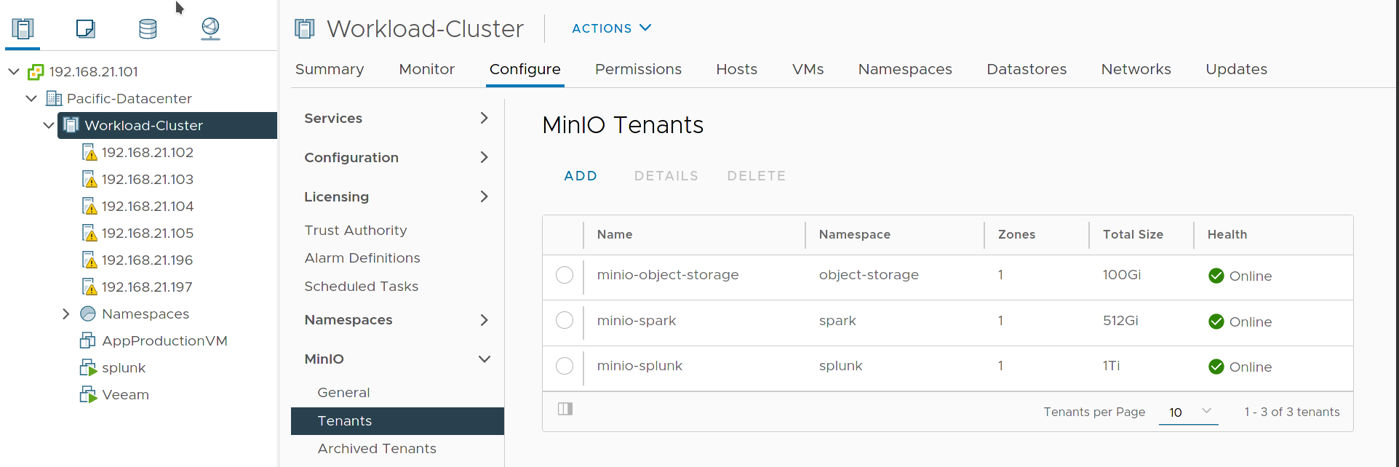Click the ADD tenant button
Screen dimensions: 1399x467
[x=581, y=176]
